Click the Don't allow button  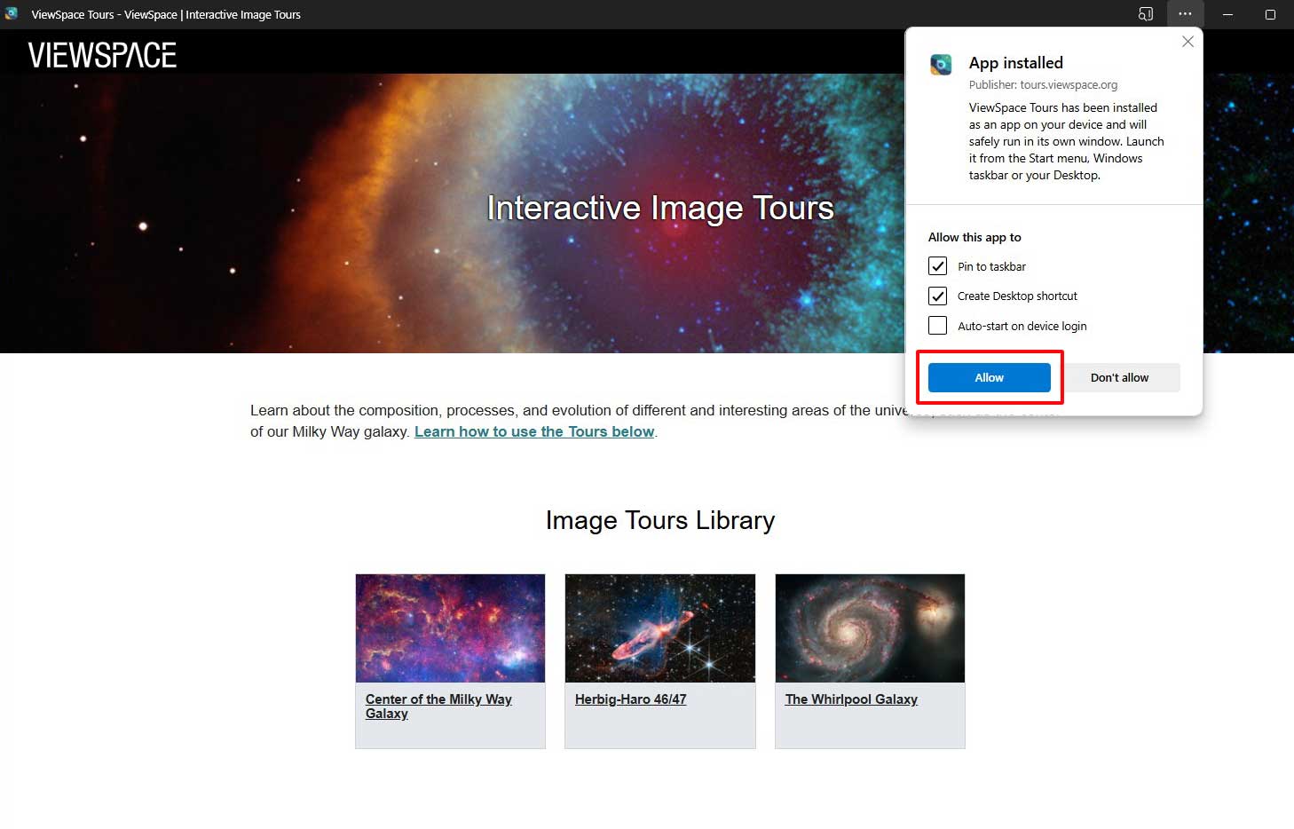1119,377
